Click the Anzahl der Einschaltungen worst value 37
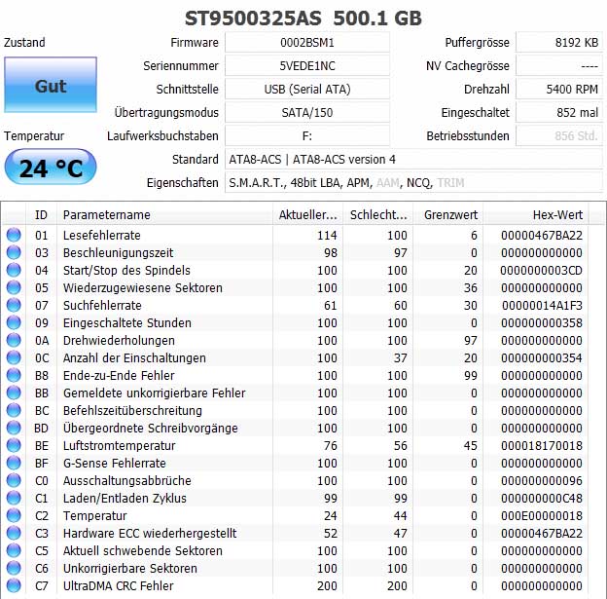 [400, 357]
